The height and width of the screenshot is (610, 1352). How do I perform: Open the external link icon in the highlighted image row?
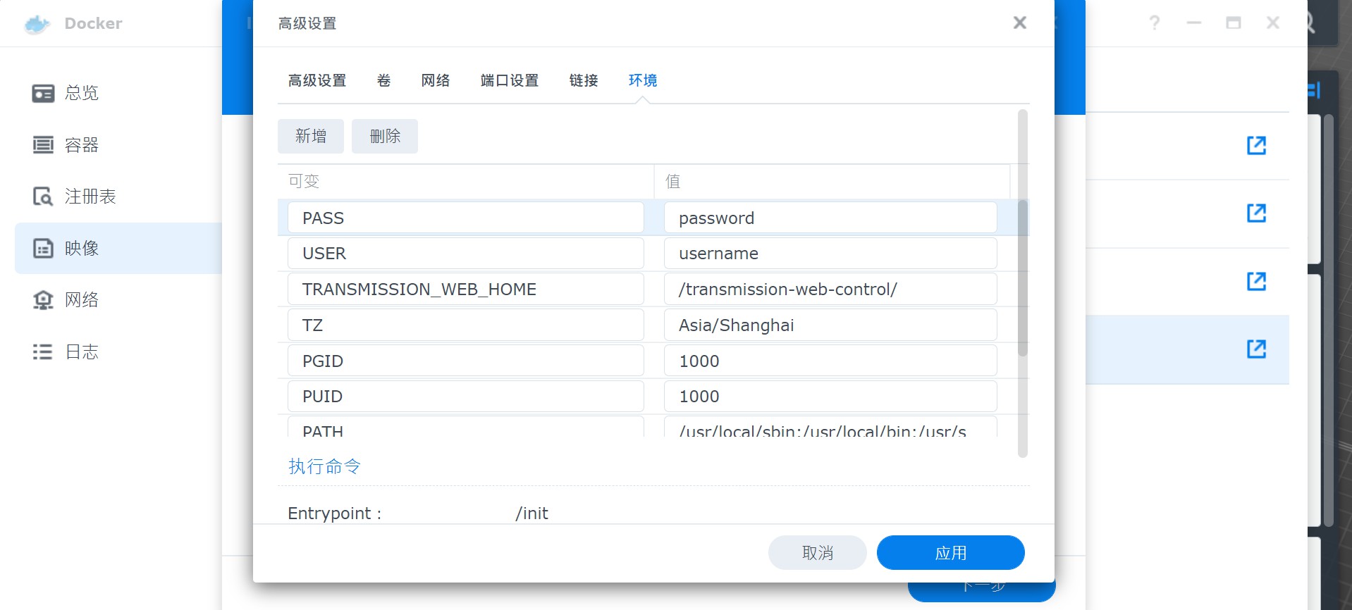tap(1256, 349)
